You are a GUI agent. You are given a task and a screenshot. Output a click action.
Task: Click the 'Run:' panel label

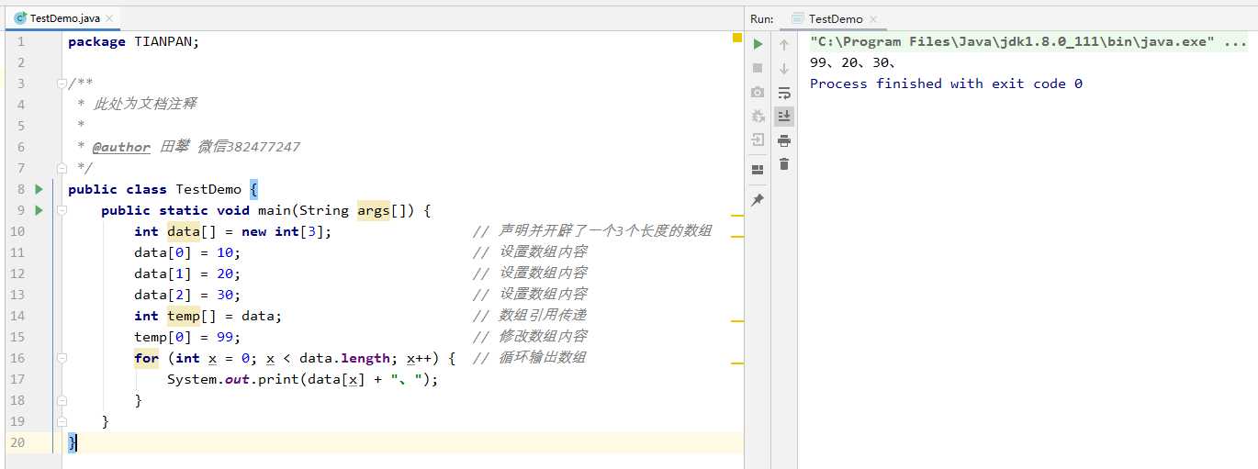point(762,18)
